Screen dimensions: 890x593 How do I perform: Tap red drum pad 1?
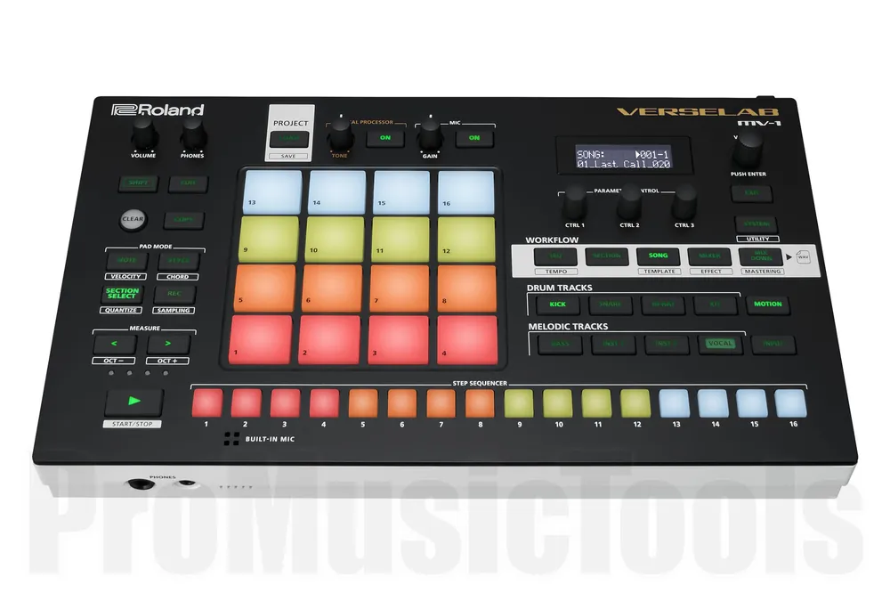[261, 339]
